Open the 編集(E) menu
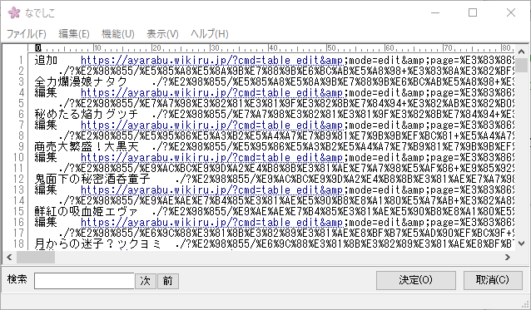The height and width of the screenshot is (310, 531). point(74,34)
